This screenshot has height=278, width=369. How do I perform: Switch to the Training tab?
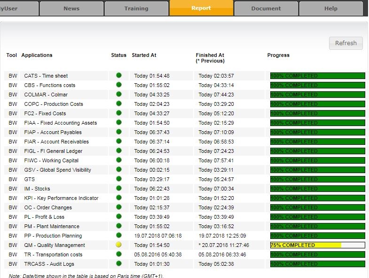click(136, 8)
